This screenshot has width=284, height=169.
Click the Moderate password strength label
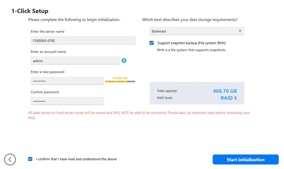click(120, 78)
